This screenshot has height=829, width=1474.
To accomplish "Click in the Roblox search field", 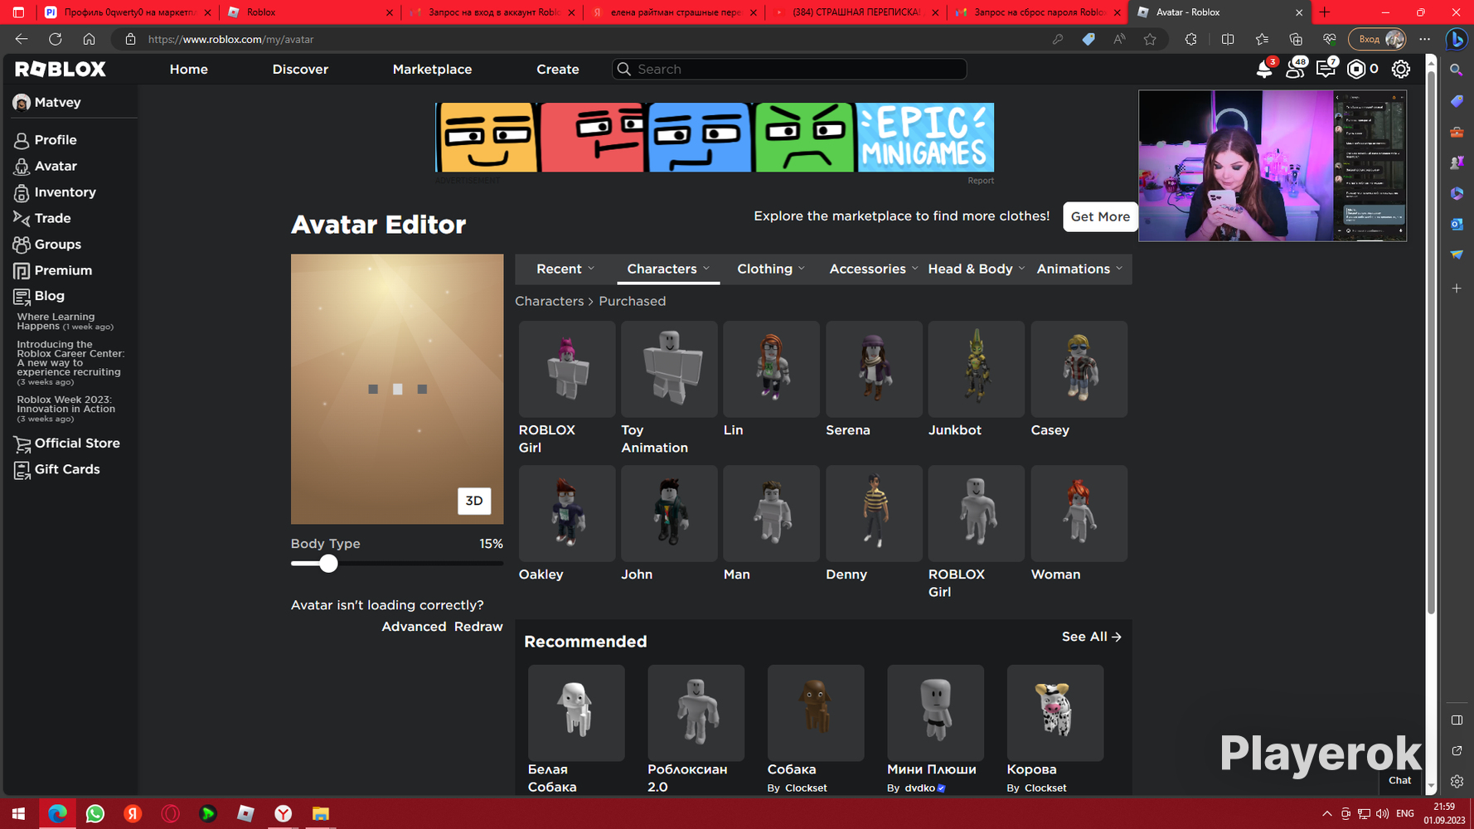I will click(789, 70).
